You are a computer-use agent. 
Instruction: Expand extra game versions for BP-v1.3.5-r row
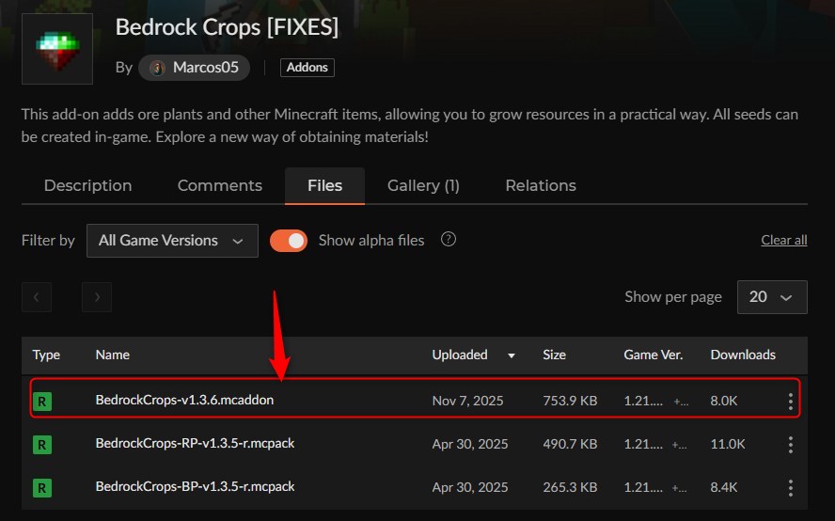[x=680, y=488]
